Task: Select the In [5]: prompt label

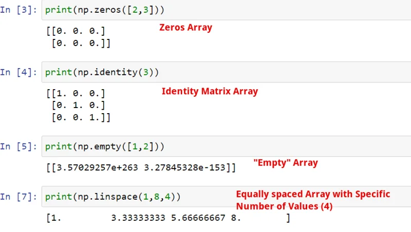Action: (x=18, y=146)
